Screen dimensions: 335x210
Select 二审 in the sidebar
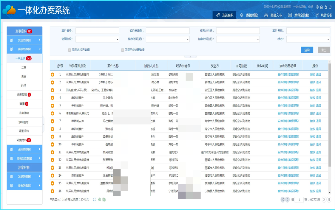[x=24, y=68]
